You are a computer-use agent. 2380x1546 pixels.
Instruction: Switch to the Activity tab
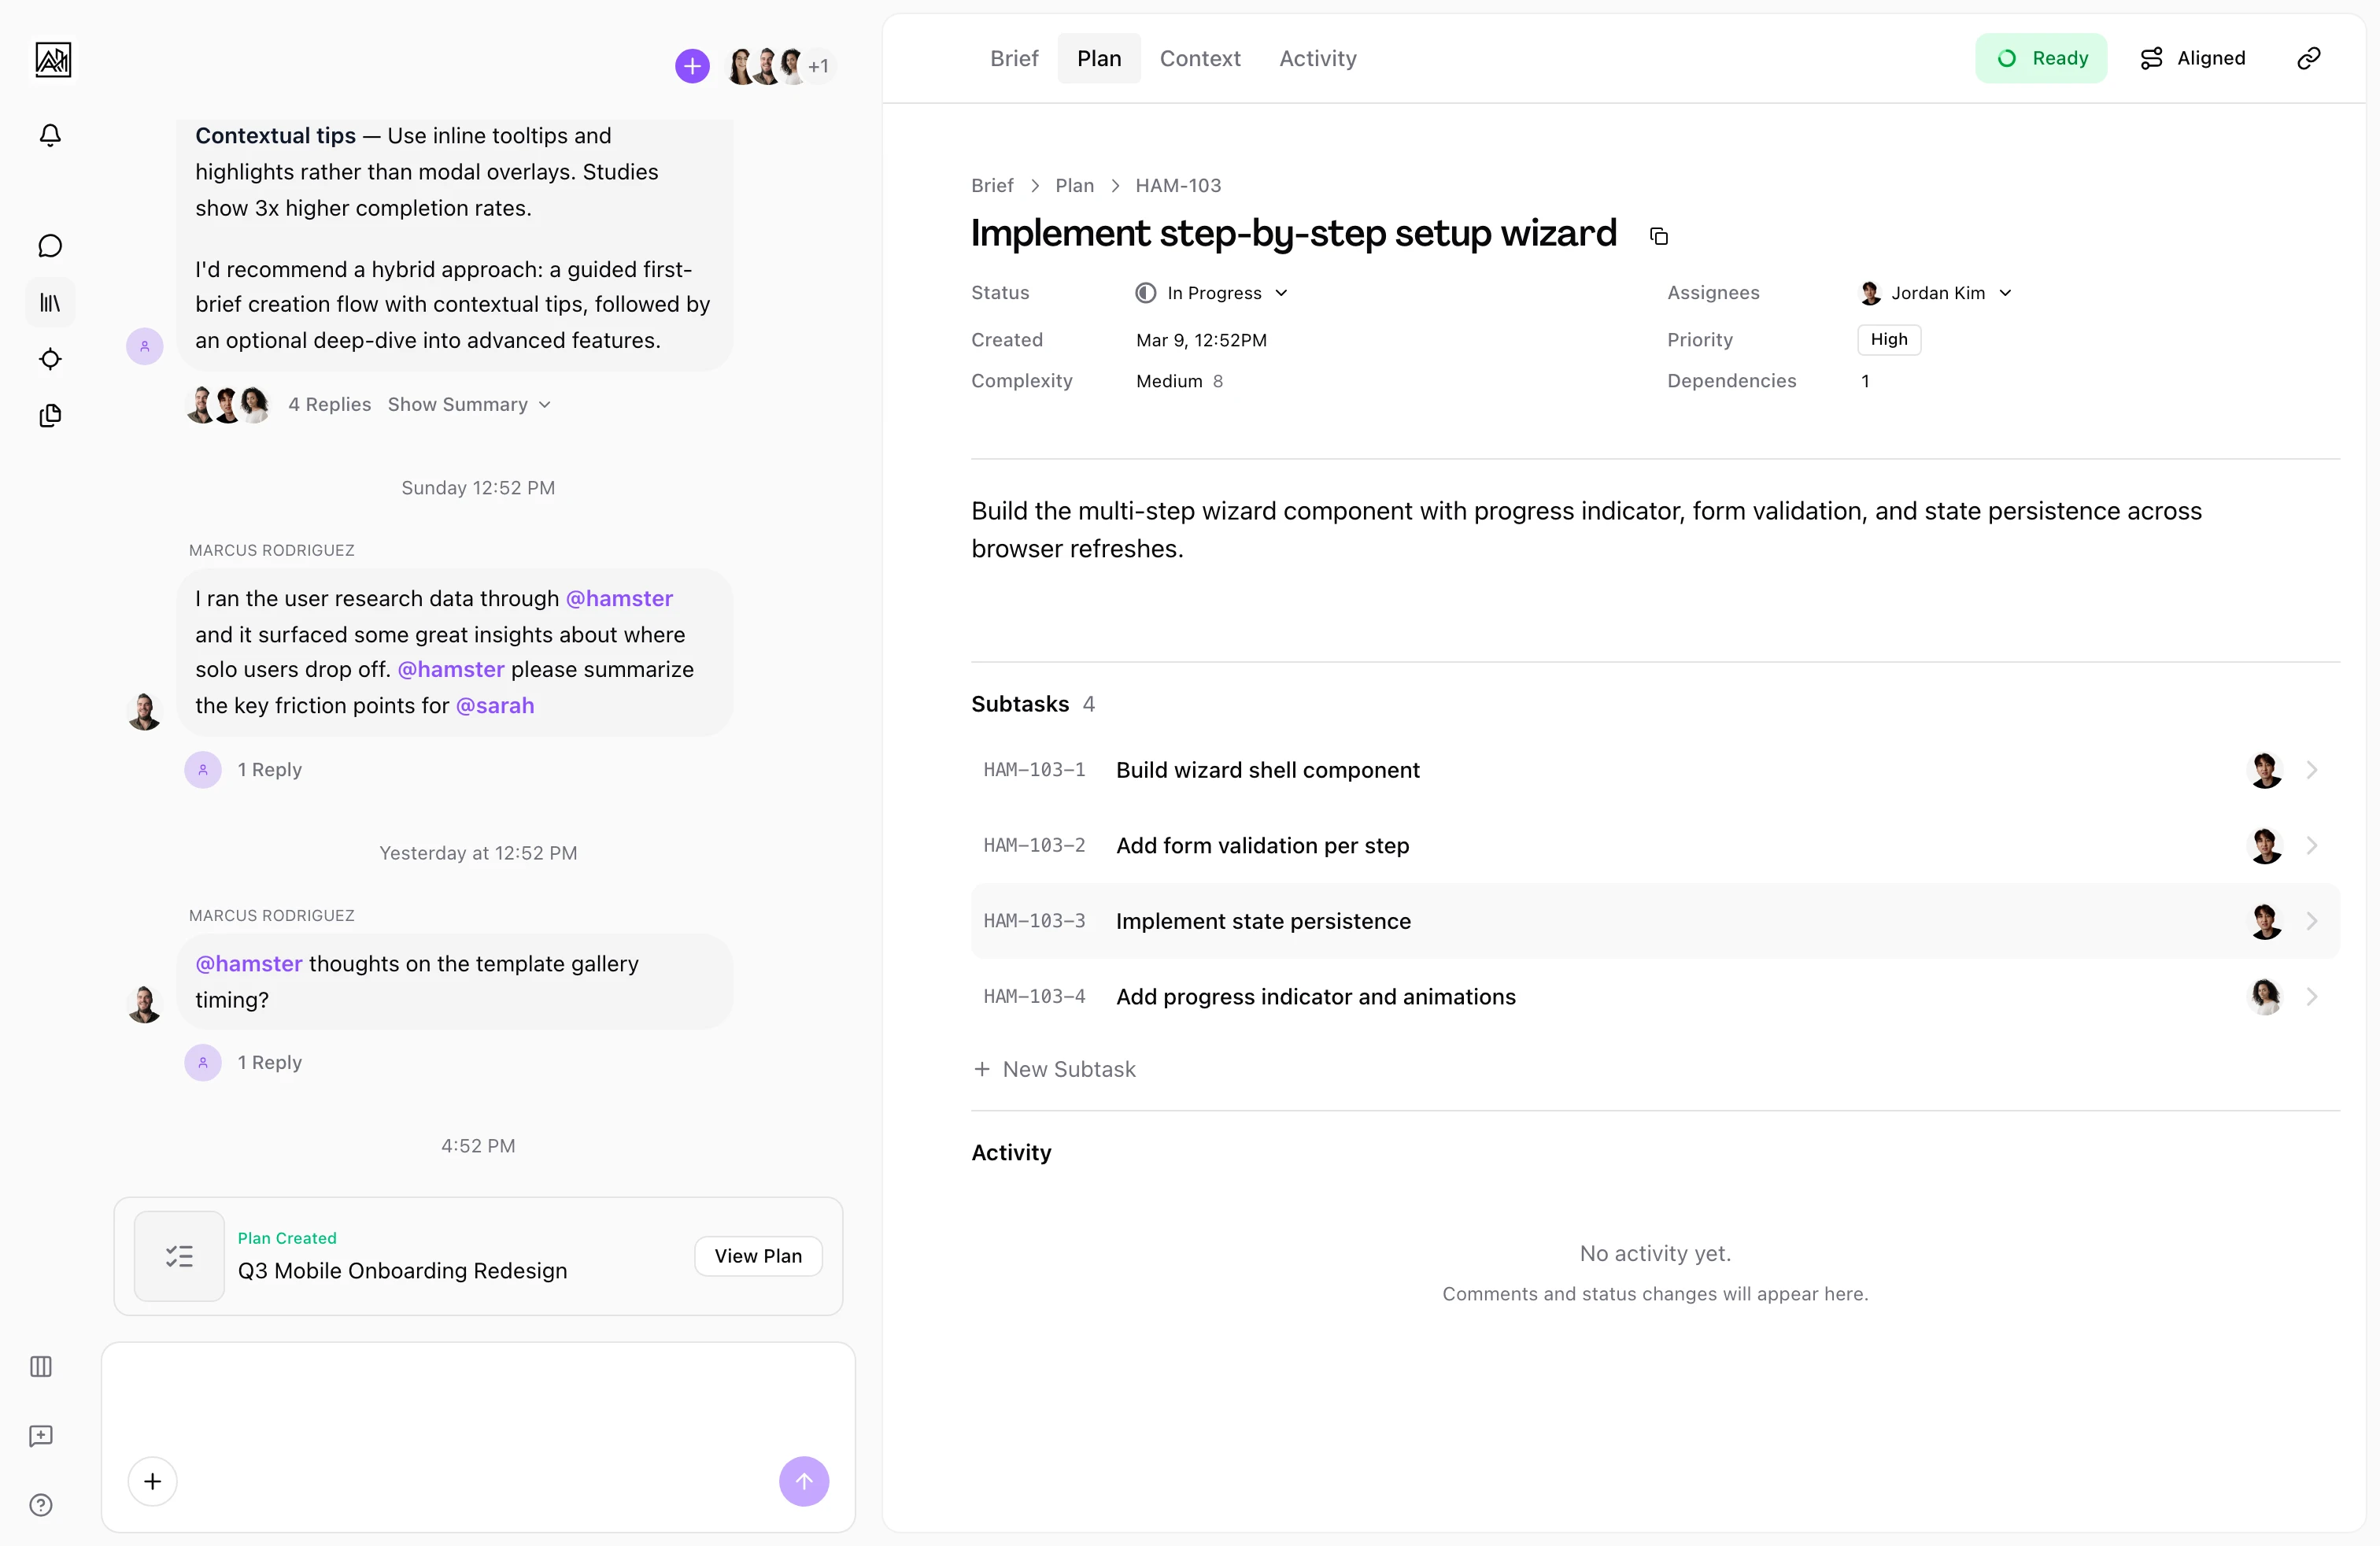1317,58
